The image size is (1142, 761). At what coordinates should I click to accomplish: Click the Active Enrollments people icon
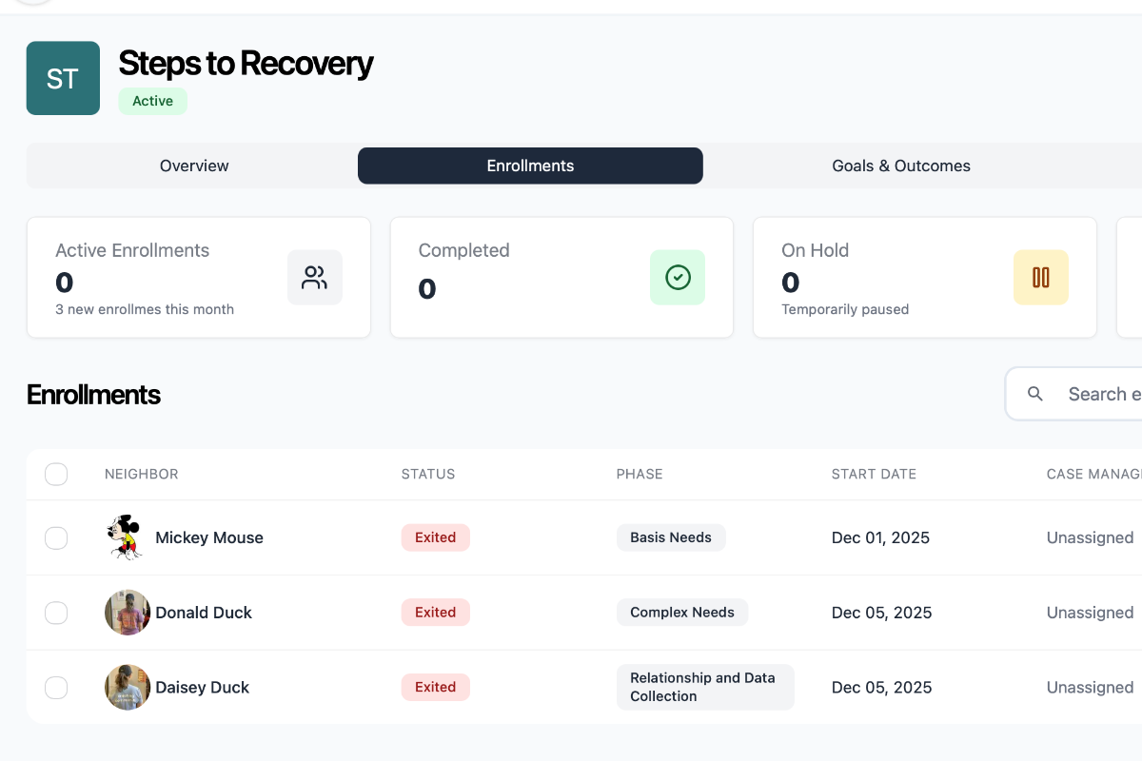coord(314,278)
